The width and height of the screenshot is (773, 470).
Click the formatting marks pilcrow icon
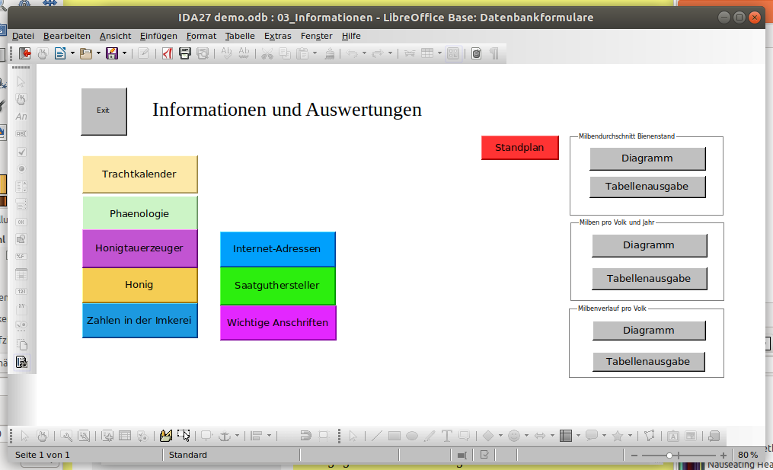(494, 53)
